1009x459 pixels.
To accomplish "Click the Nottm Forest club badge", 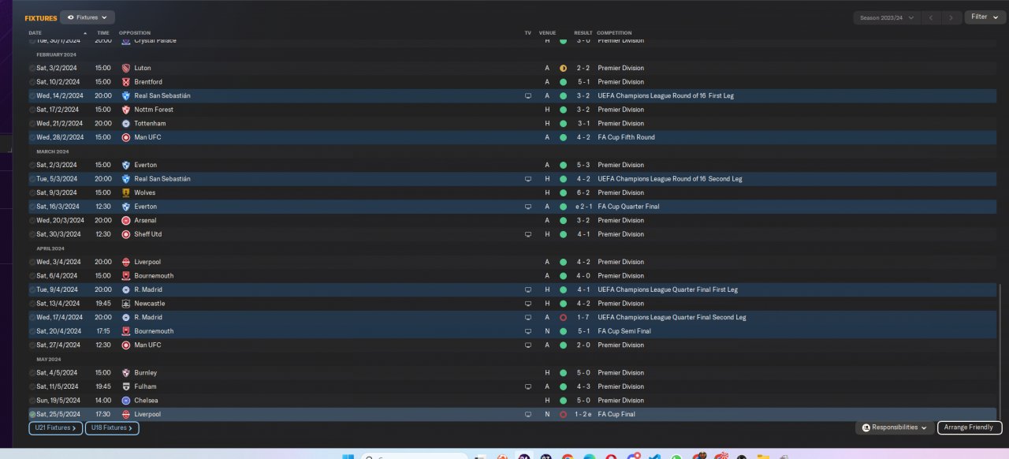I will 126,110.
